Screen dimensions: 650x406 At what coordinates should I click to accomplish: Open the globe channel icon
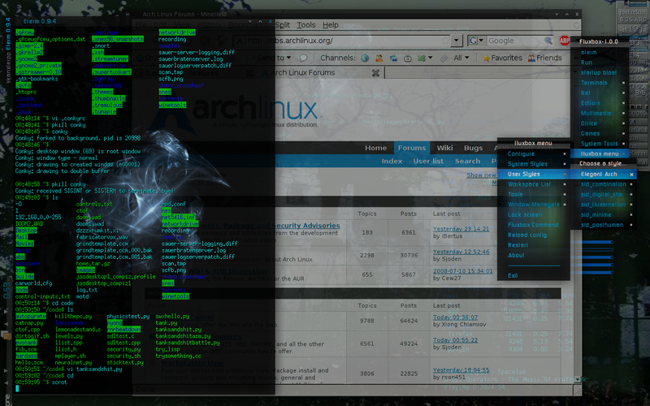365,58
